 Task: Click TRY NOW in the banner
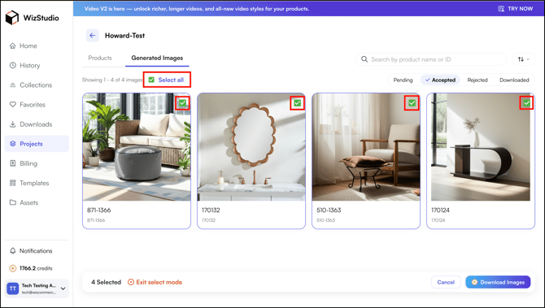pyautogui.click(x=521, y=9)
